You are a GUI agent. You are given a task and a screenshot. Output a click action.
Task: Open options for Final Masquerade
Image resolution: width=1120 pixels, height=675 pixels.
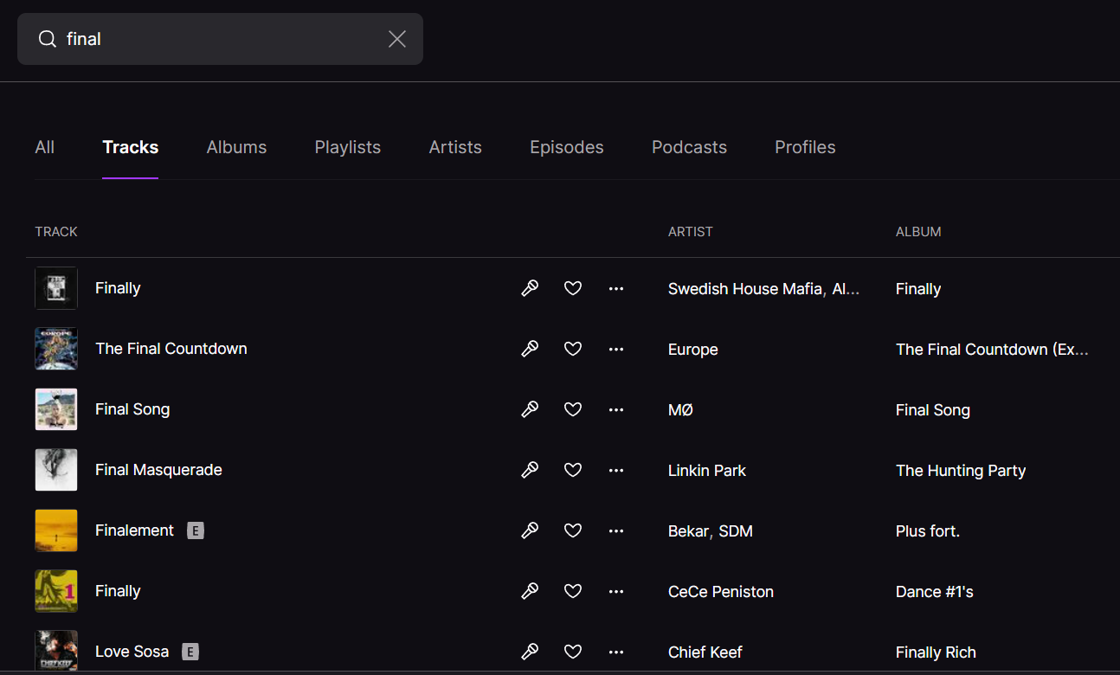click(616, 470)
